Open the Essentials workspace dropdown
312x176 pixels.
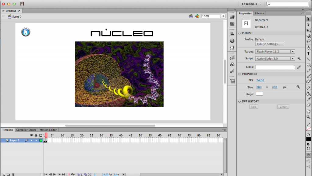click(251, 4)
